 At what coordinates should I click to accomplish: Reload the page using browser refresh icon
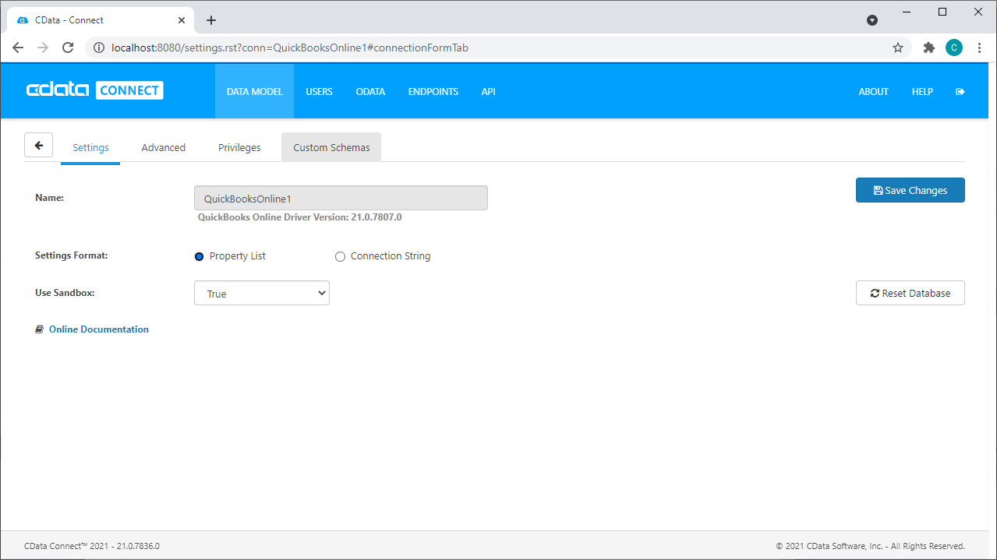pyautogui.click(x=68, y=48)
